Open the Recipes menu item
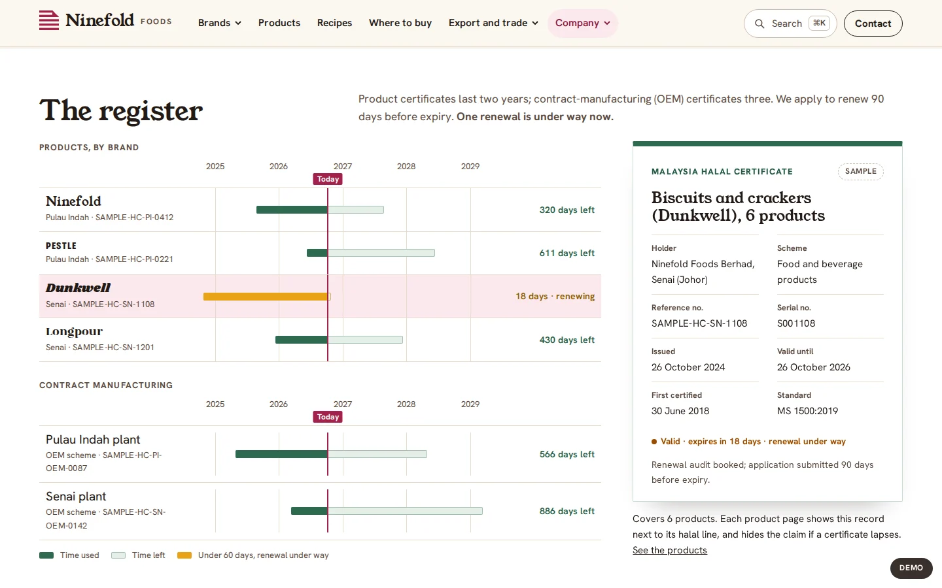 334,23
